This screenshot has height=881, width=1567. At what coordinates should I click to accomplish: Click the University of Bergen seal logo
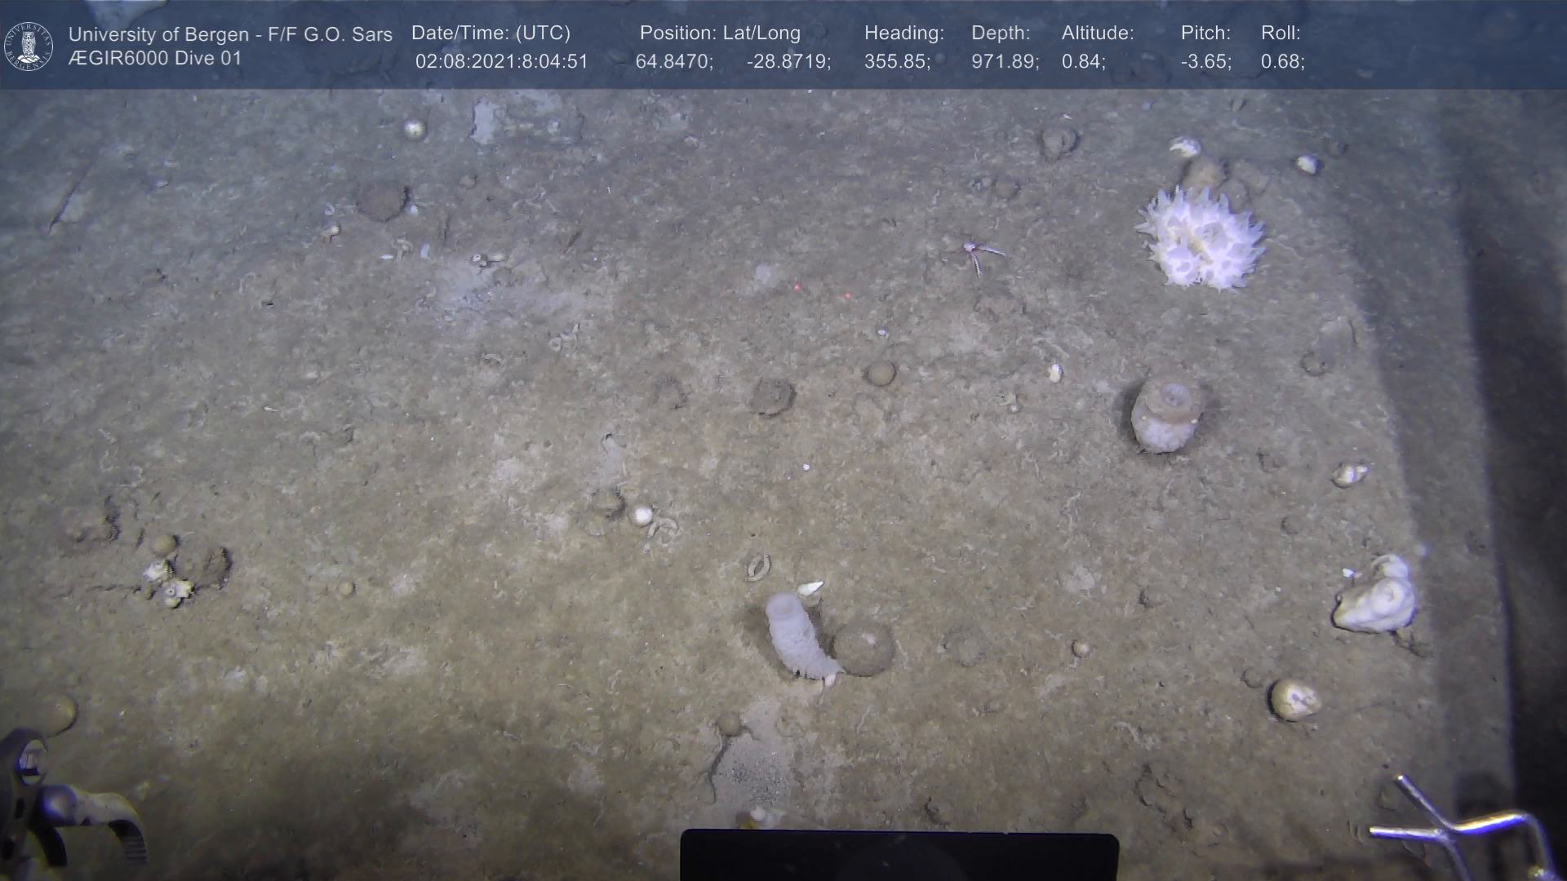click(x=29, y=46)
